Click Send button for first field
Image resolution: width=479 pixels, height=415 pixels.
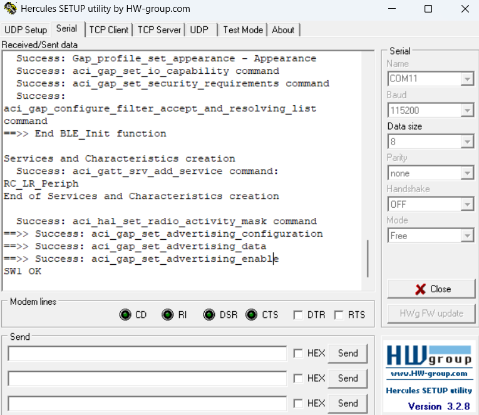[348, 353]
